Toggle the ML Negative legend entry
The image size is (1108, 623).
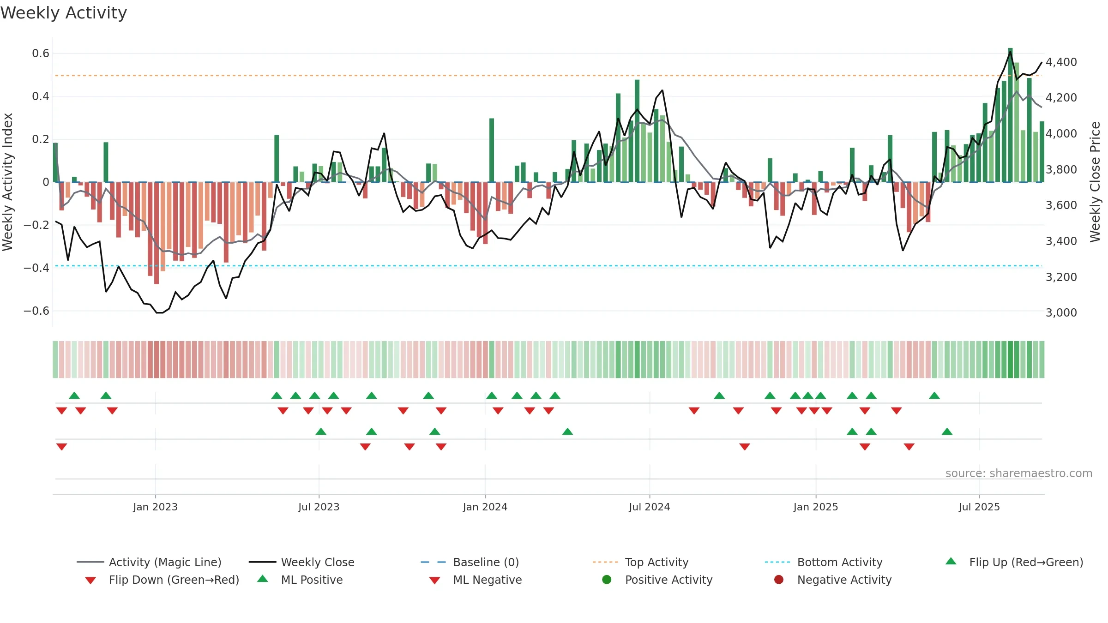[x=476, y=580]
